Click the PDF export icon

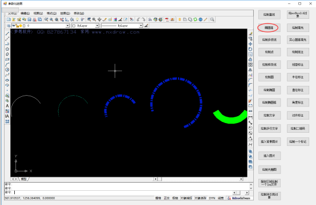[167, 19]
